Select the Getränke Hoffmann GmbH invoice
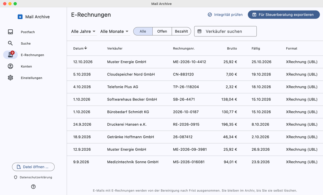 (x=195, y=137)
